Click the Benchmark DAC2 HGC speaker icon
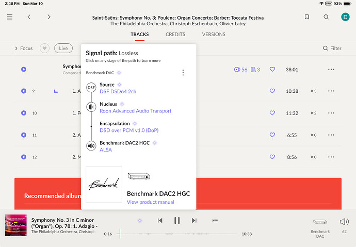 coord(91,145)
